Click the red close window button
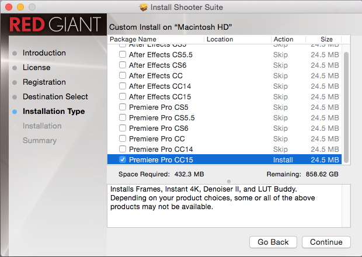 [x=9, y=7]
